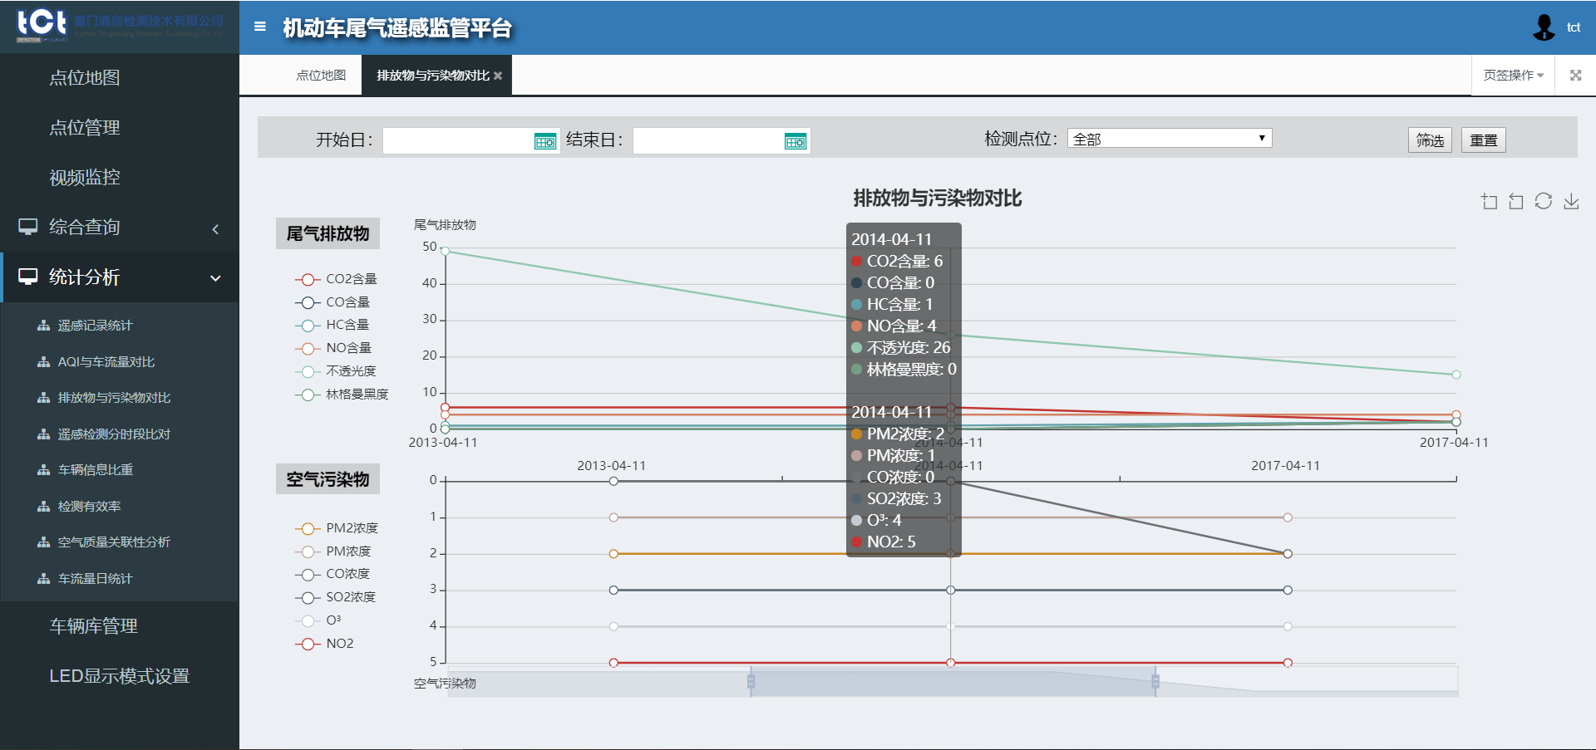Click the 结束日 date input field
The width and height of the screenshot is (1596, 750).
coord(721,141)
